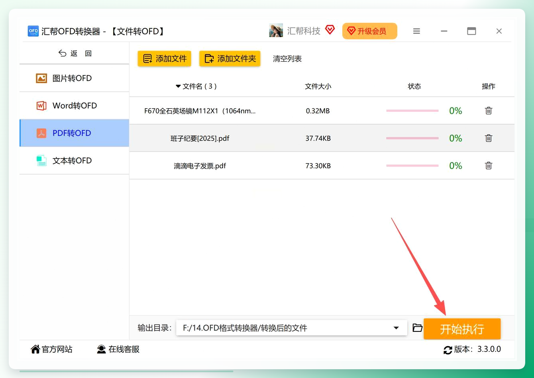
Task: Click the 文件大小 column header
Action: 318,86
